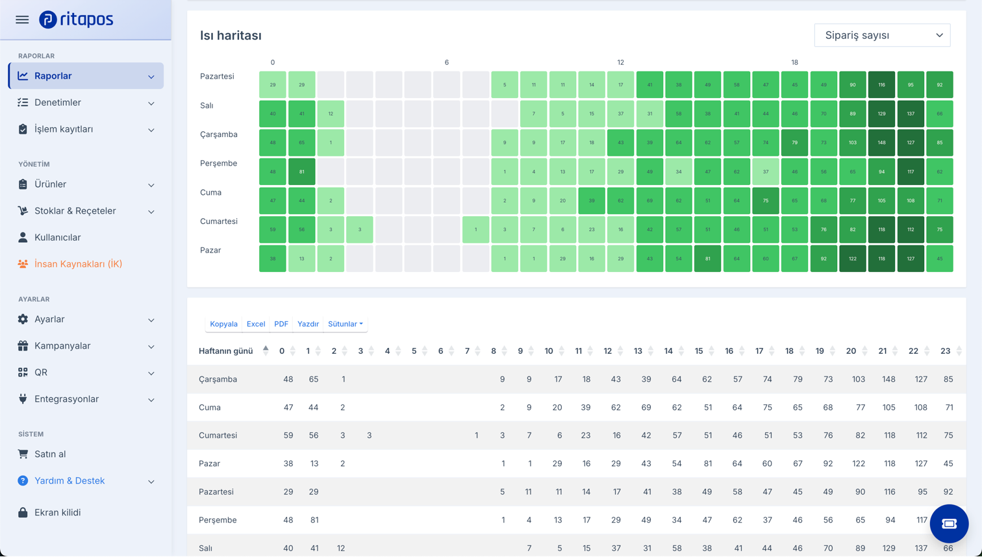The height and width of the screenshot is (557, 982).
Task: Expand the QR menu chevron
Action: click(151, 373)
